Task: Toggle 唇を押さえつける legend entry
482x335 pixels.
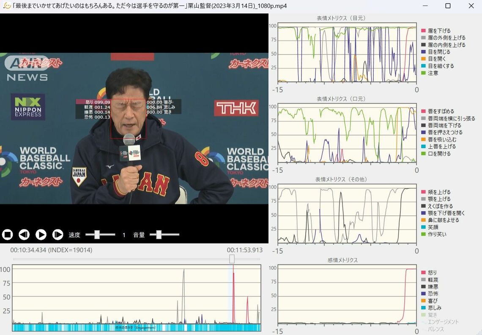Action: [442, 132]
